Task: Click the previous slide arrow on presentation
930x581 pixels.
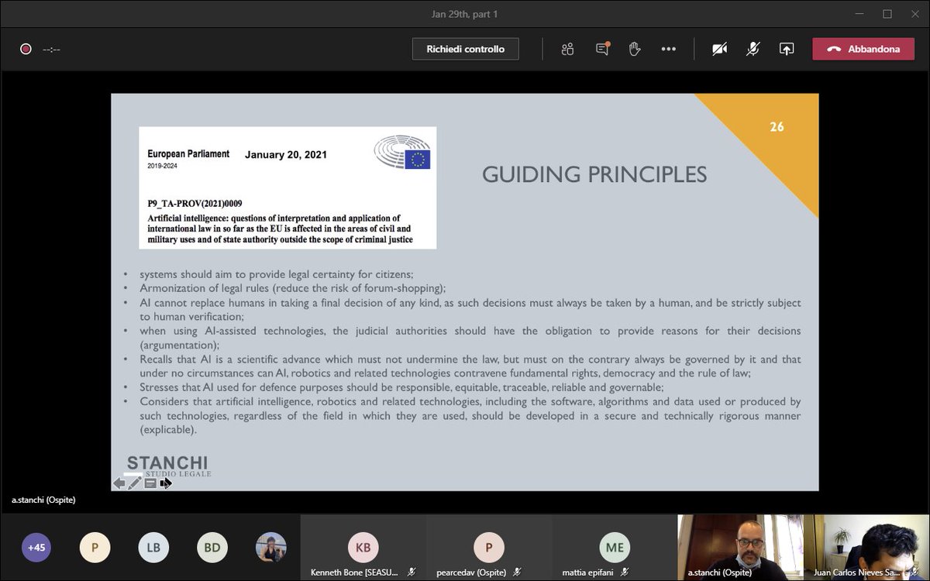Action: 119,483
